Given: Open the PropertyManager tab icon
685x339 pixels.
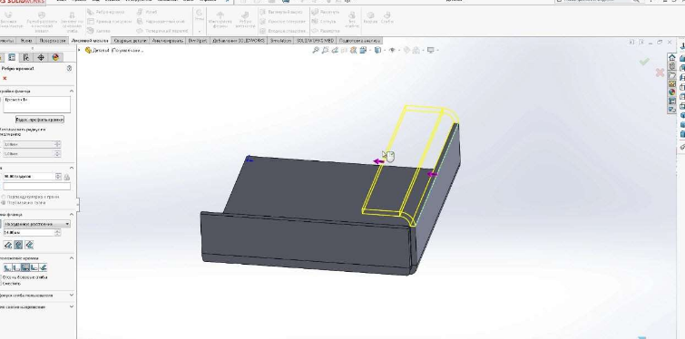Looking at the screenshot, I should click(x=12, y=58).
